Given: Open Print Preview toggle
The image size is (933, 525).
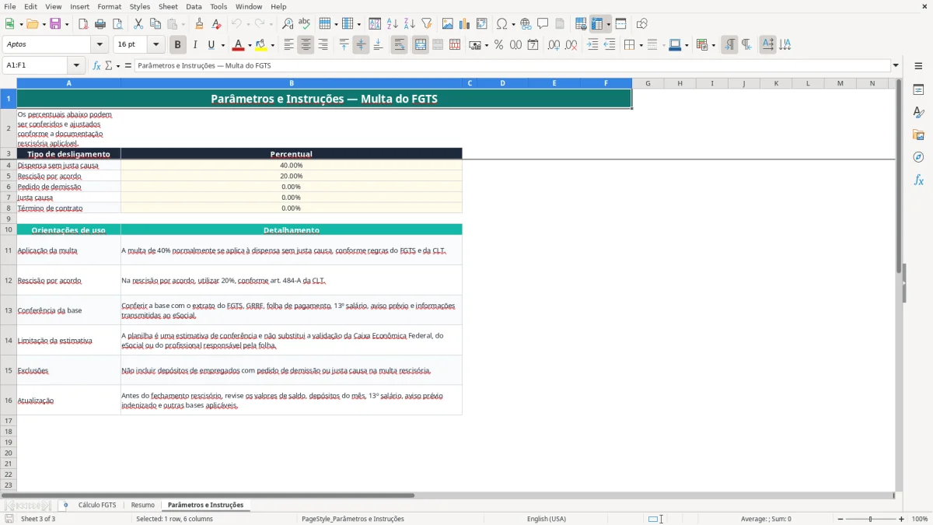Looking at the screenshot, I should pos(117,24).
